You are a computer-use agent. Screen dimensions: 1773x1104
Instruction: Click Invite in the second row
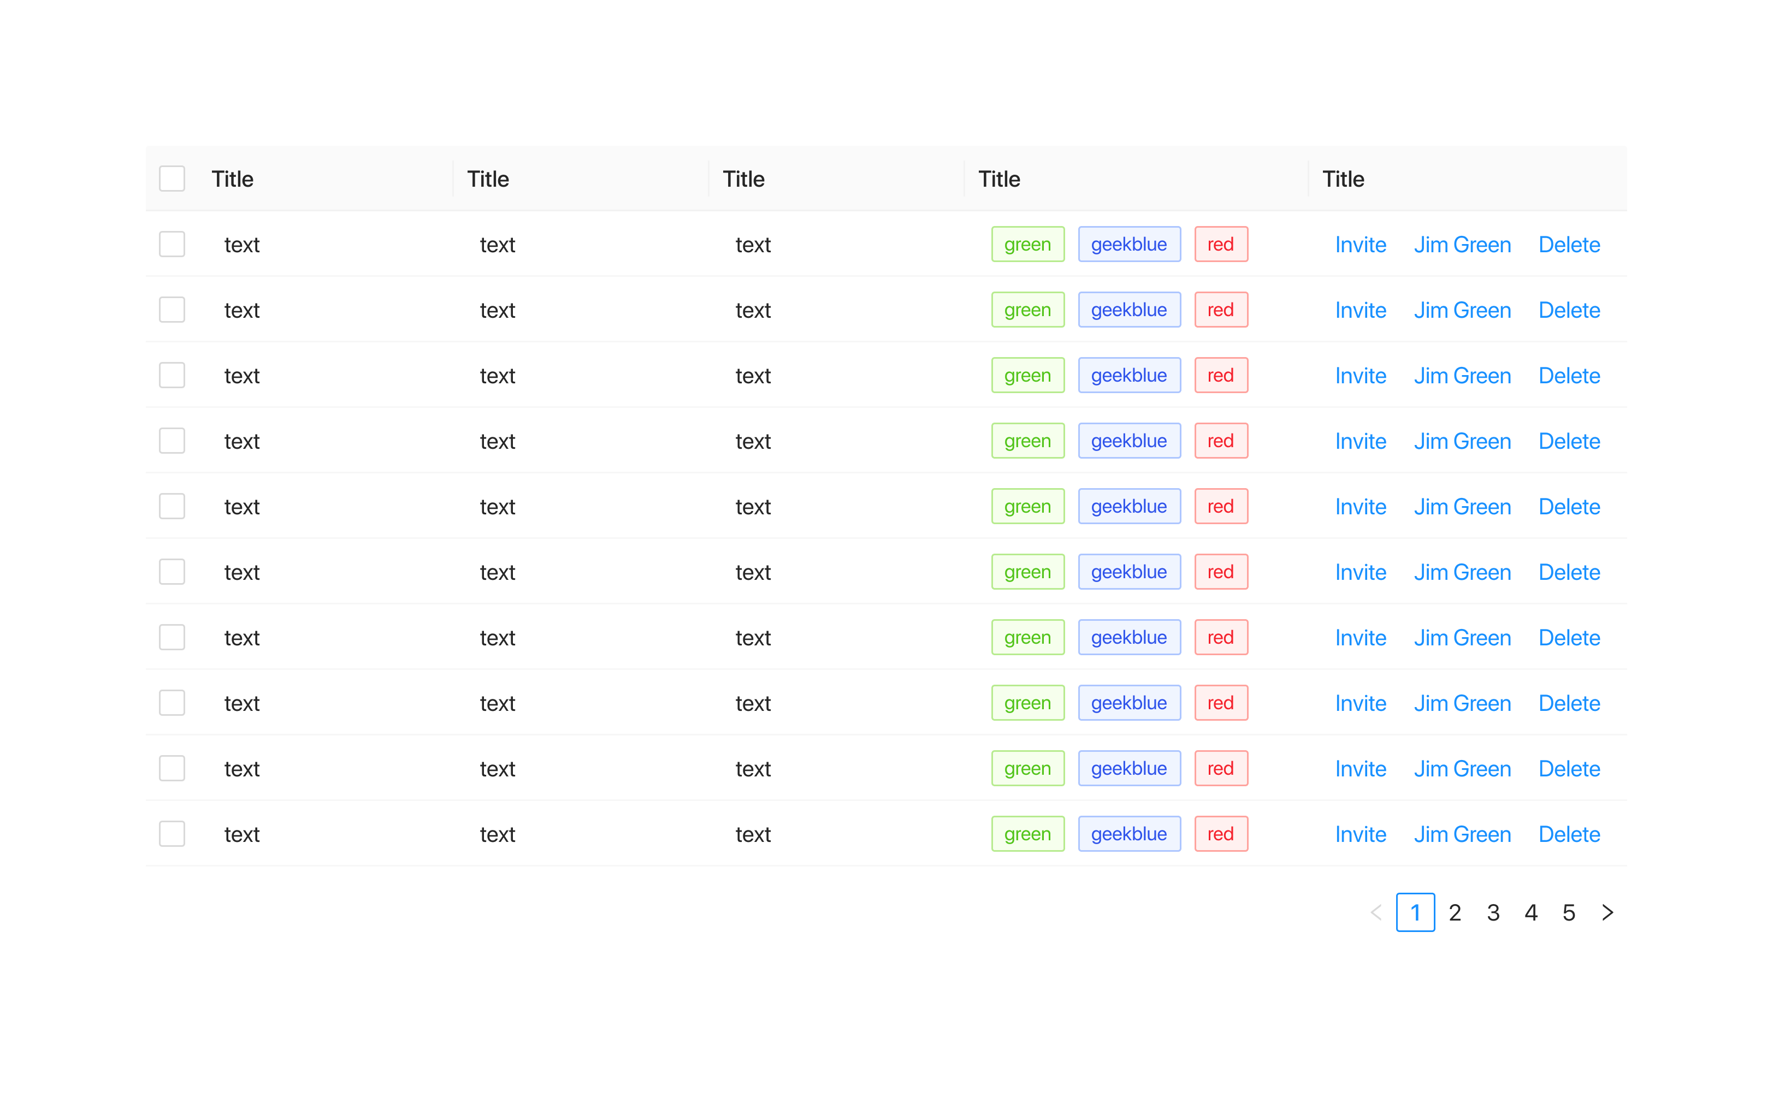1361,310
